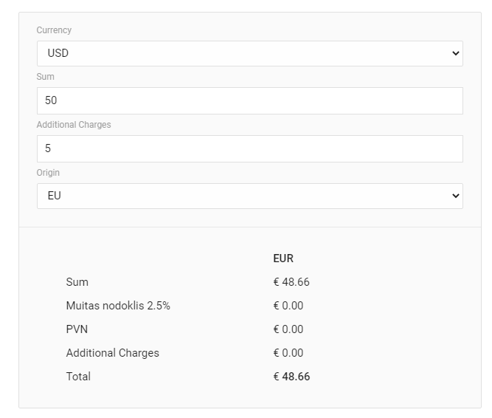Click the Muitas nodoklis 2.5% row label
492x418 pixels.
pyautogui.click(x=118, y=306)
